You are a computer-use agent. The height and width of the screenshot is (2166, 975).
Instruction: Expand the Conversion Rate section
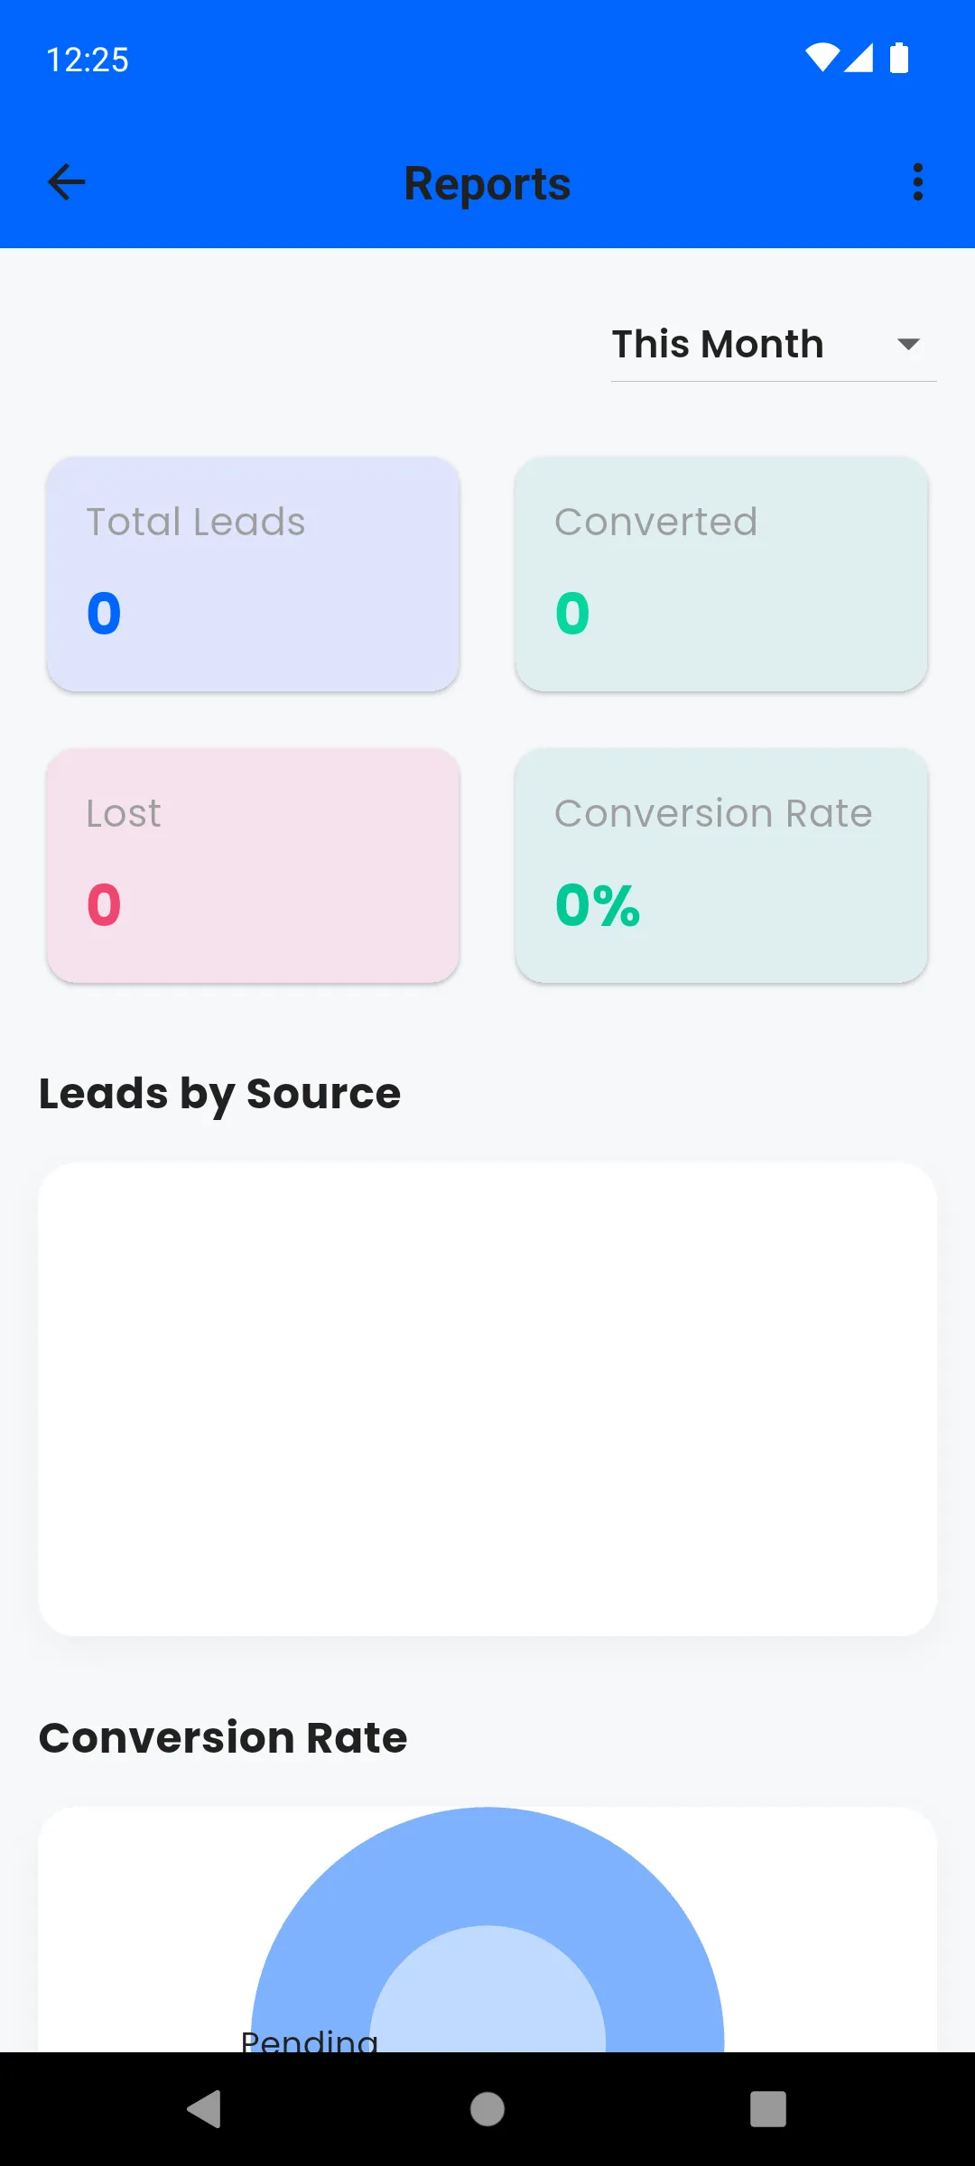pos(222,1736)
